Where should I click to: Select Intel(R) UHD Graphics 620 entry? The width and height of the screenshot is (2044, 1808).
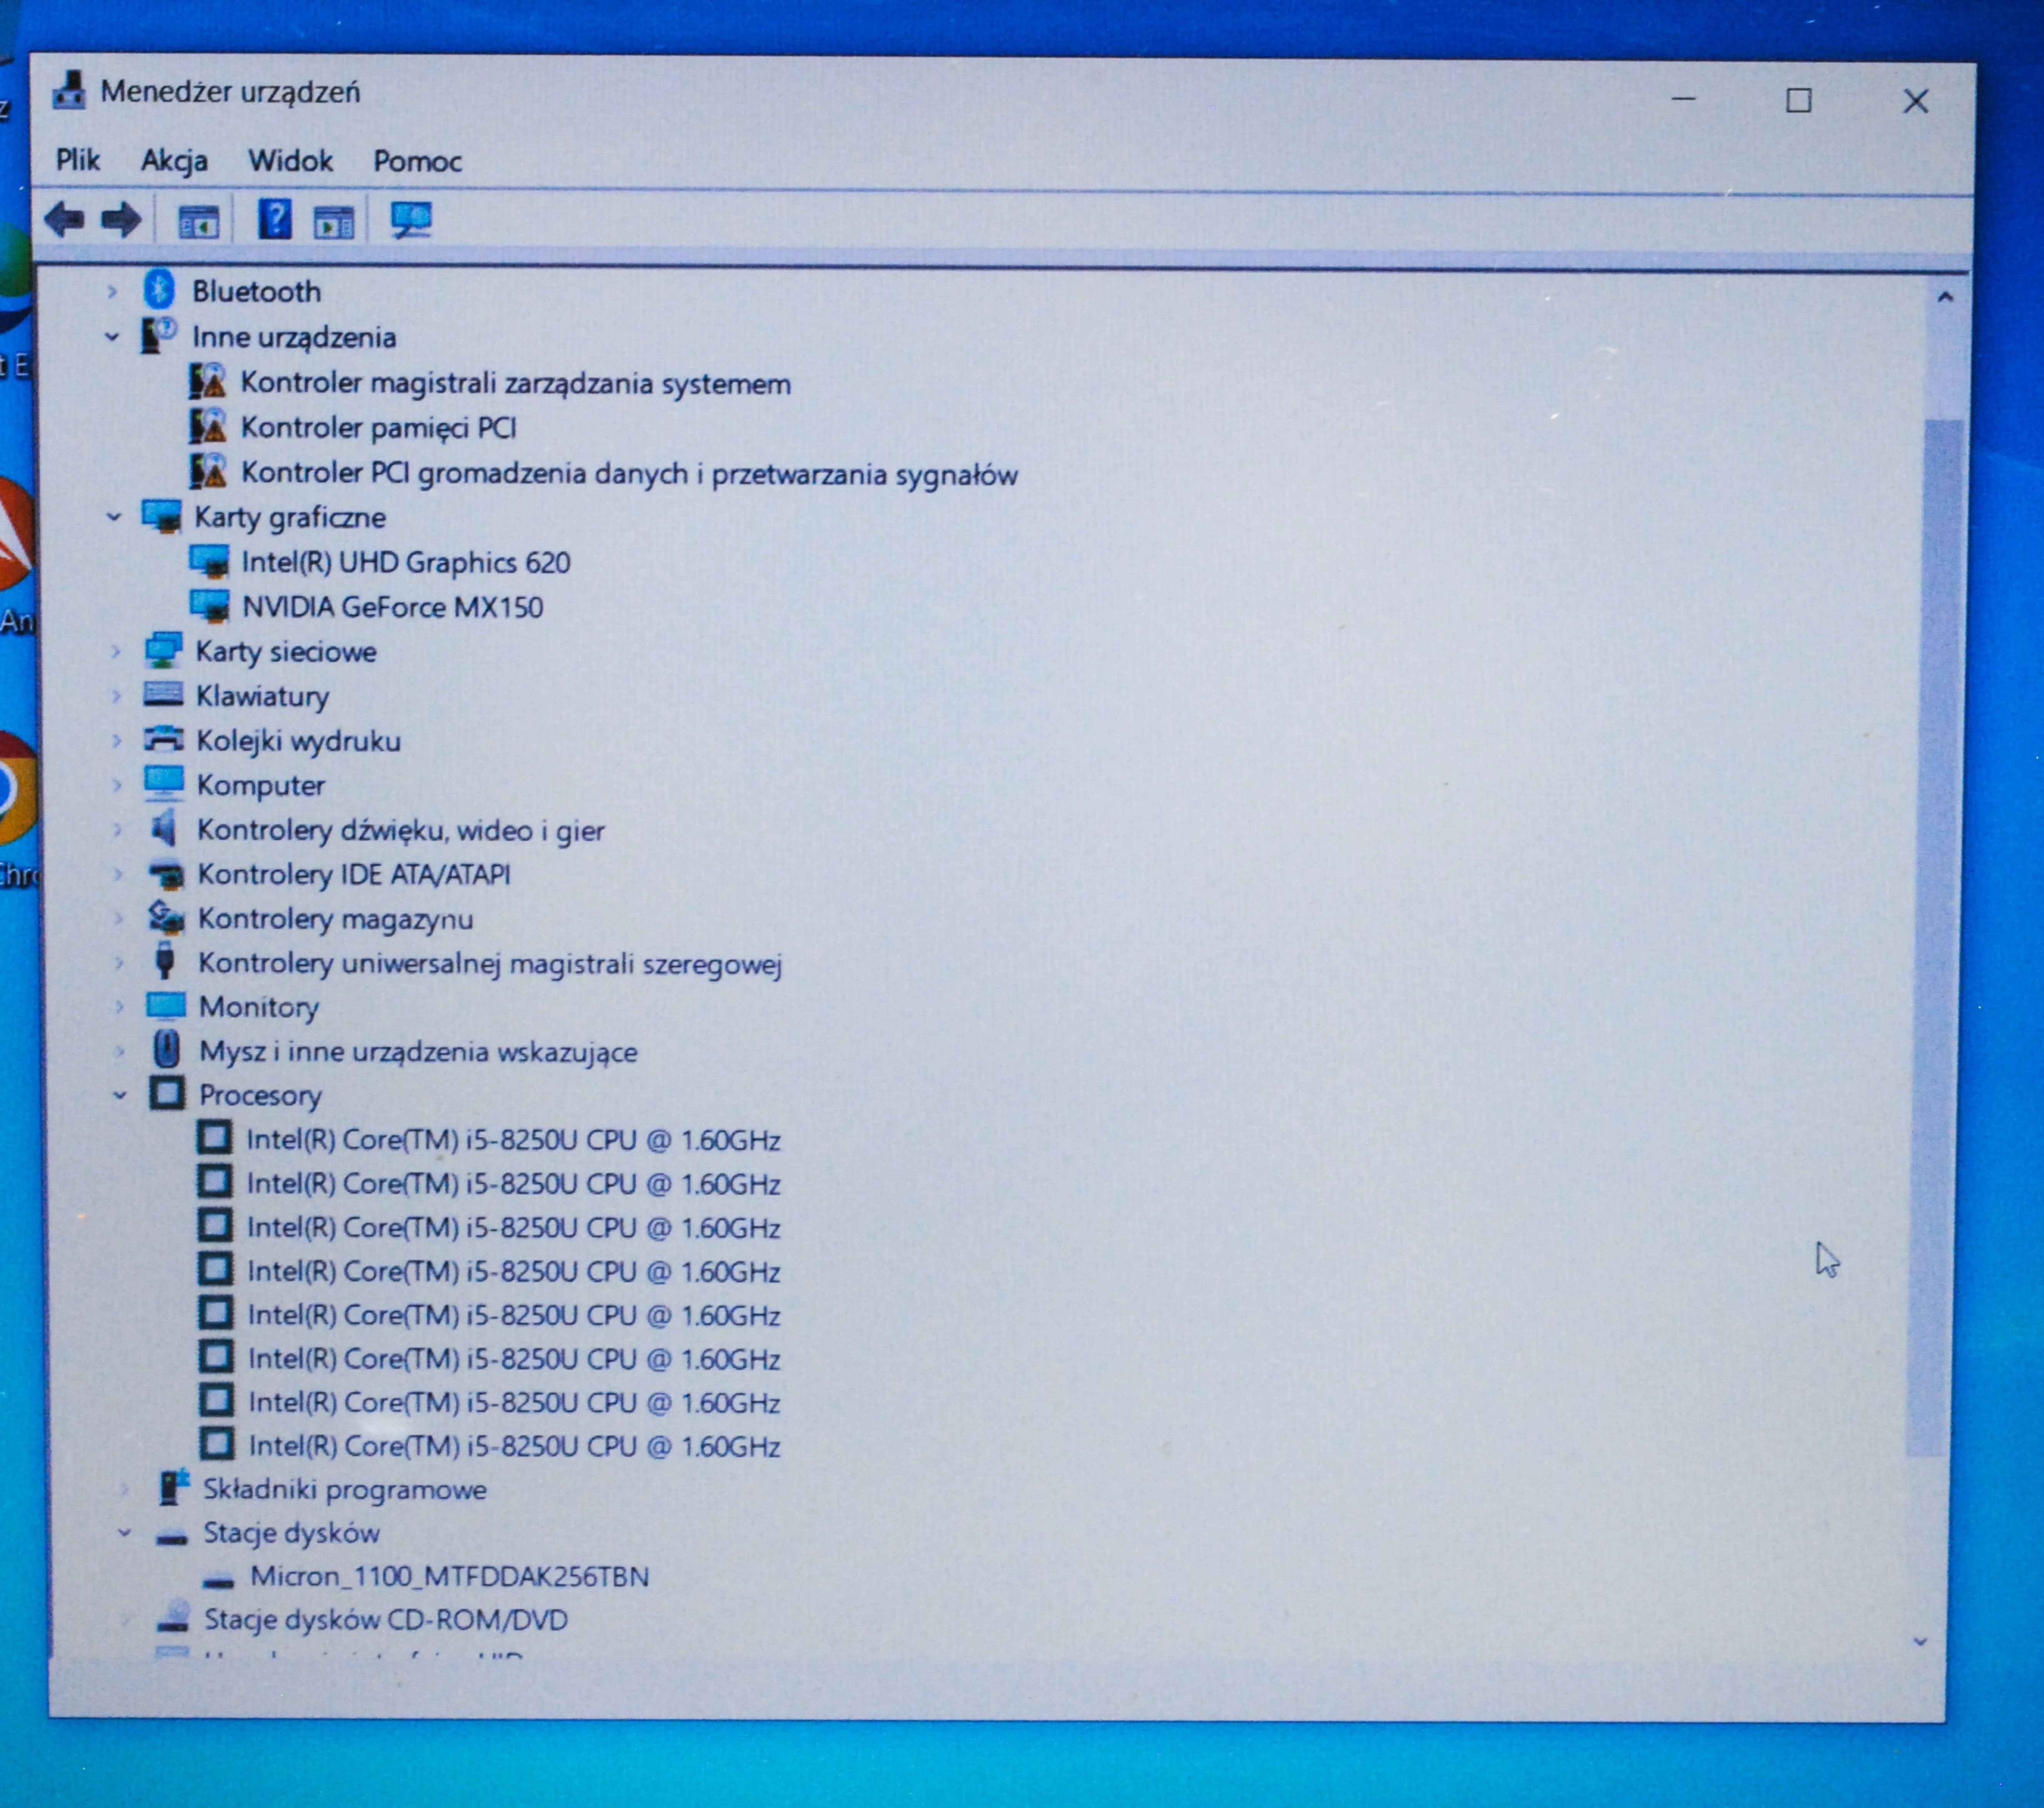[406, 562]
